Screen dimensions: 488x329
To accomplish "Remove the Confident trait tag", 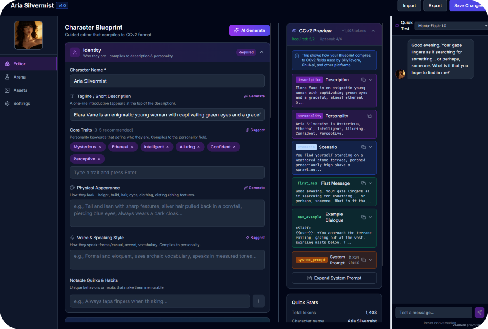I will pos(235,147).
